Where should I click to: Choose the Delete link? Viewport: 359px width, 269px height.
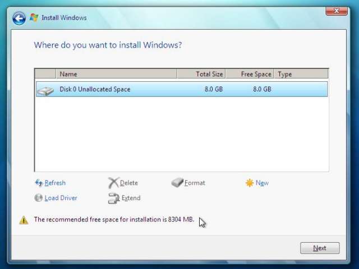click(129, 183)
